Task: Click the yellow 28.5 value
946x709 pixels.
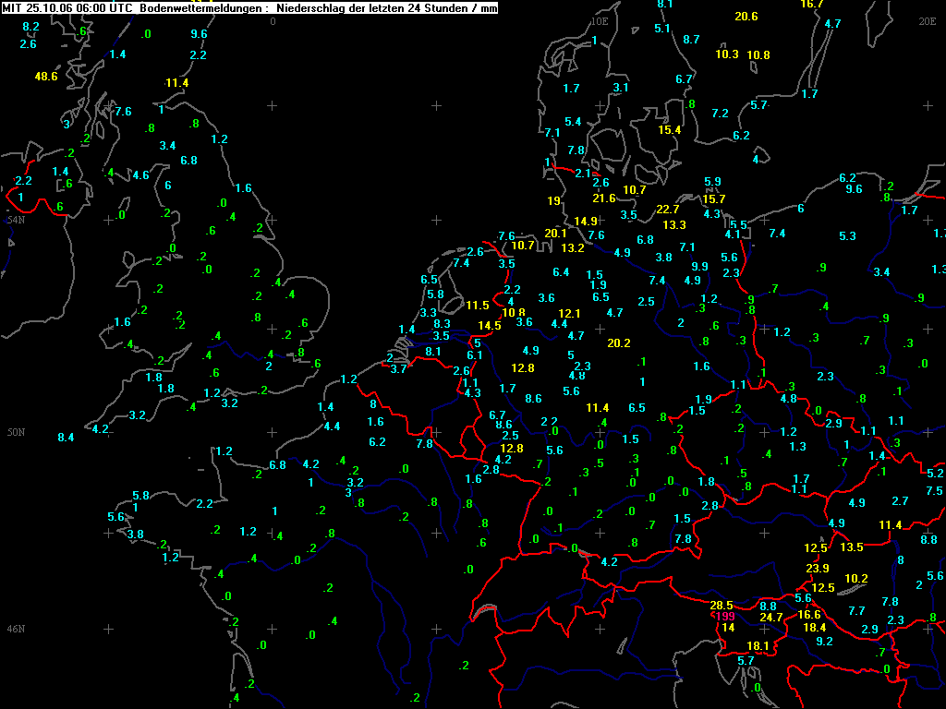Action: coord(722,606)
